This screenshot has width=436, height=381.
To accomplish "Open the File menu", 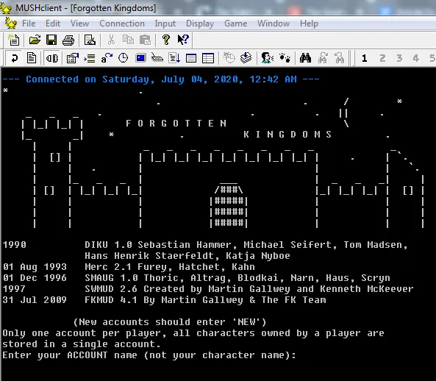I will coord(29,24).
